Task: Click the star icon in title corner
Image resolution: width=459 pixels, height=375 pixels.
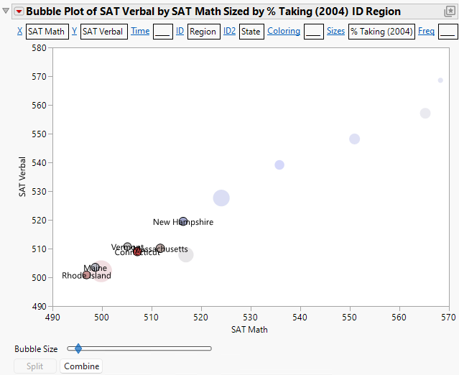Action: [450, 11]
